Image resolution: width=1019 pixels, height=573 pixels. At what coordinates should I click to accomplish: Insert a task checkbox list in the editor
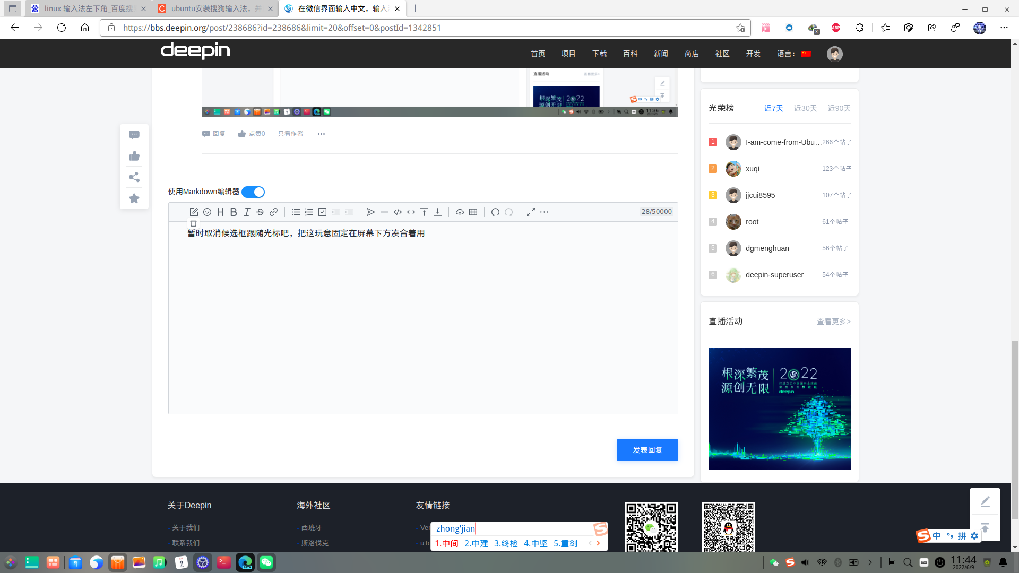[x=322, y=212]
